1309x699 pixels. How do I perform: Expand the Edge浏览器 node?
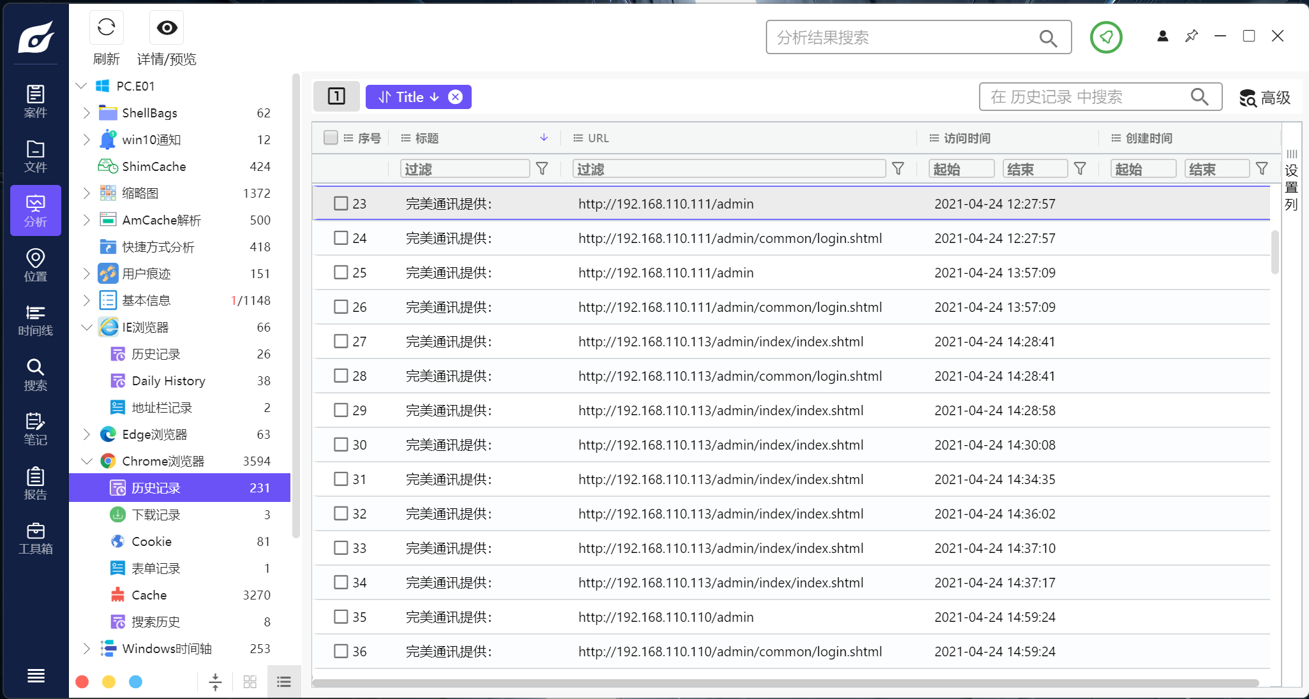pyautogui.click(x=87, y=434)
